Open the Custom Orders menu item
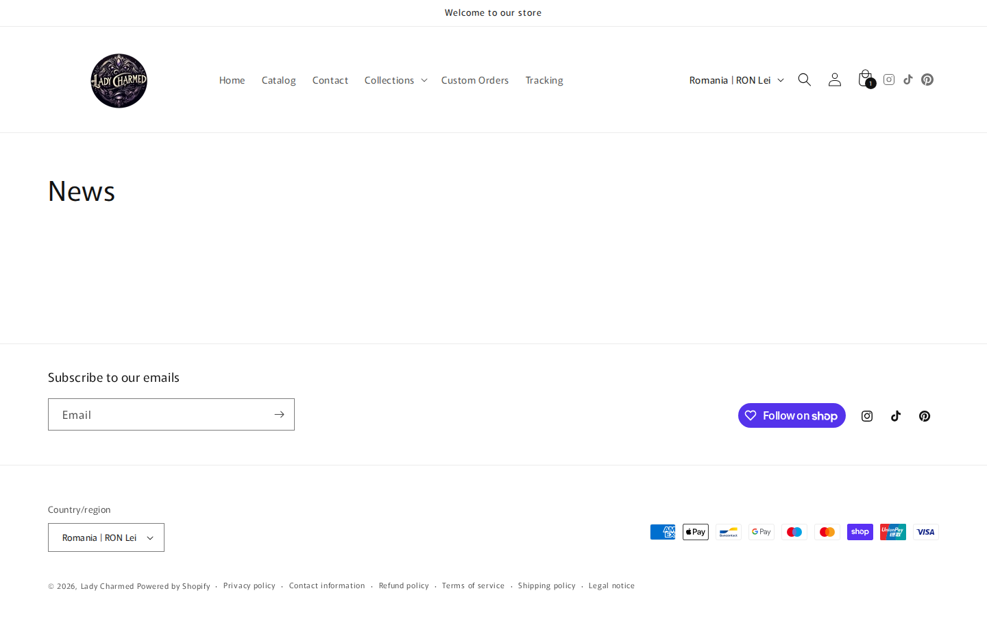987x617 pixels. pos(475,80)
